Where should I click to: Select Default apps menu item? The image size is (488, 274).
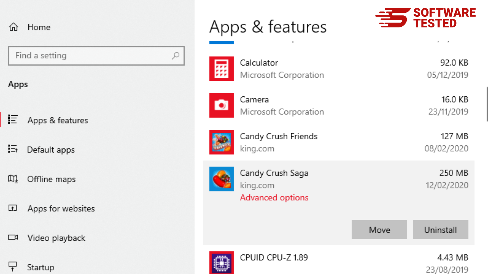coord(51,149)
